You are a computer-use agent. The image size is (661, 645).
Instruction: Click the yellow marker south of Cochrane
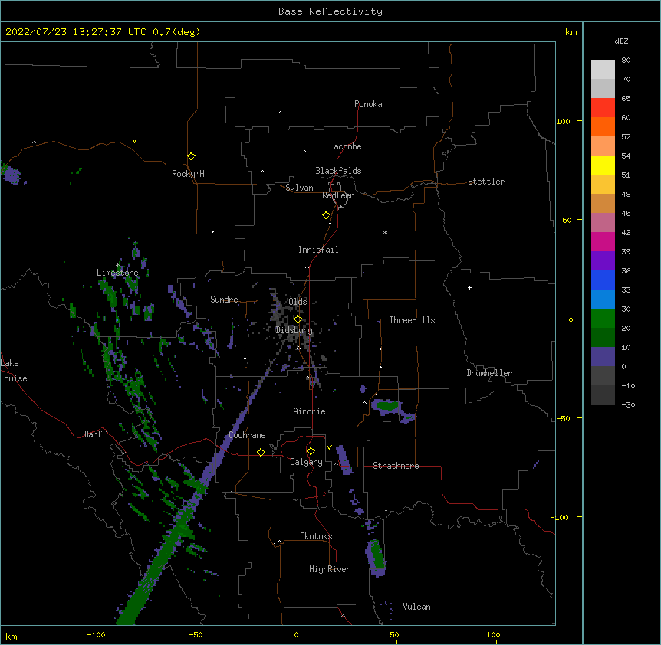[261, 452]
